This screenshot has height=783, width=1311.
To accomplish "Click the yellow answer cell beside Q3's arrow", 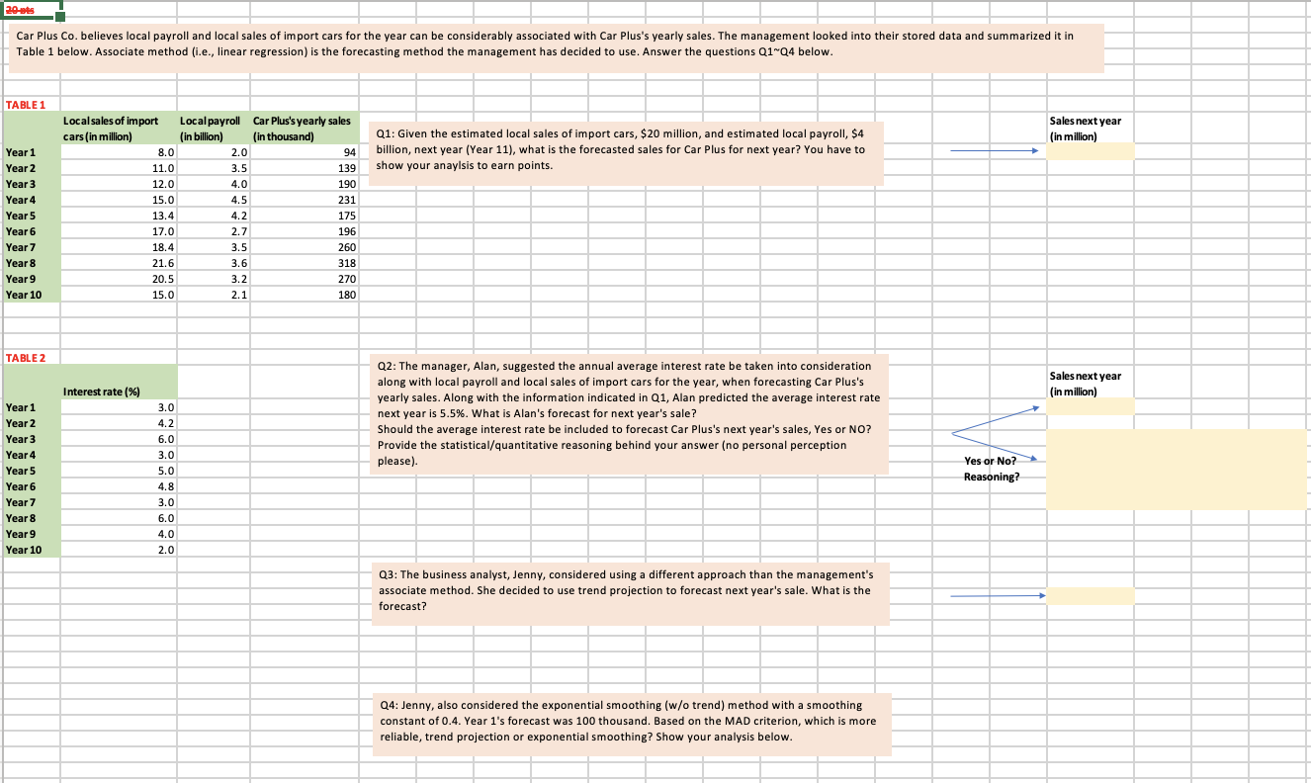I will [1088, 596].
